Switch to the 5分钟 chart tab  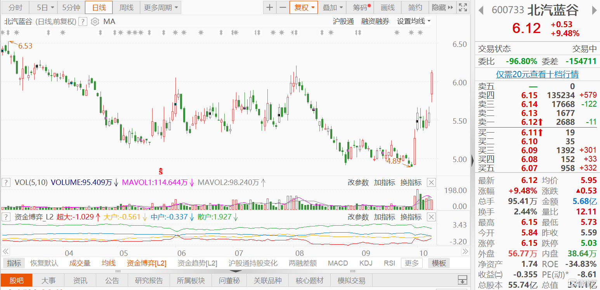pos(71,7)
